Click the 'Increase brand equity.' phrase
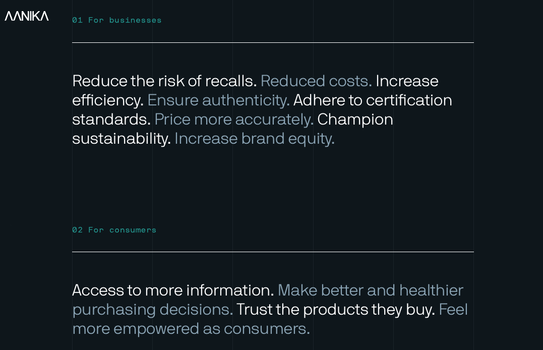This screenshot has width=543, height=350. pos(255,139)
